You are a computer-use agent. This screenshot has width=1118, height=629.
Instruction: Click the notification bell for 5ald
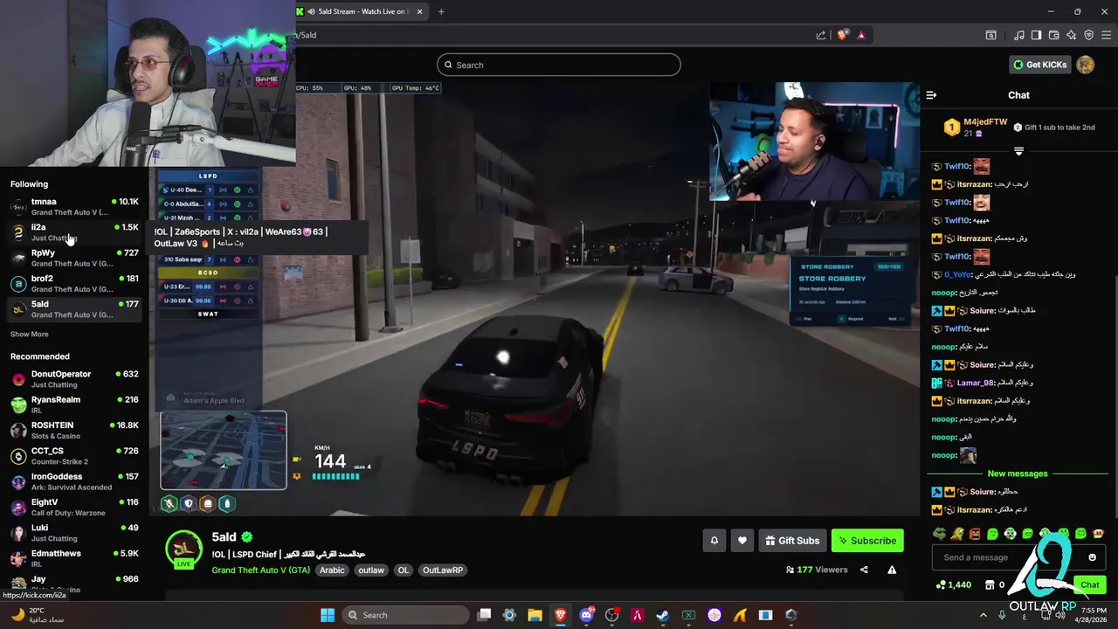coord(714,541)
